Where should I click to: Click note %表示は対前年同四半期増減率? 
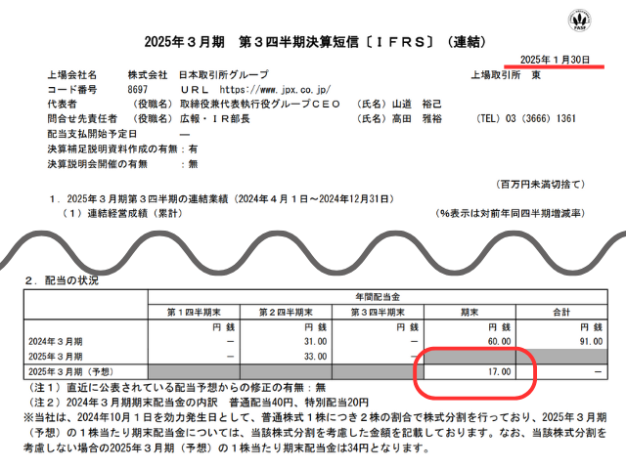[510, 213]
